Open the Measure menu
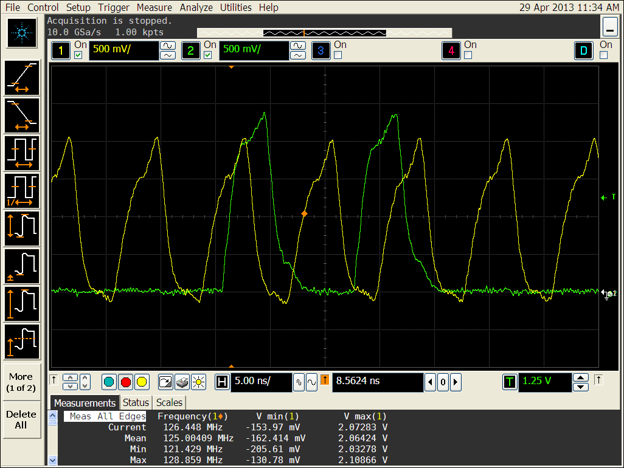The image size is (624, 468). pyautogui.click(x=154, y=7)
